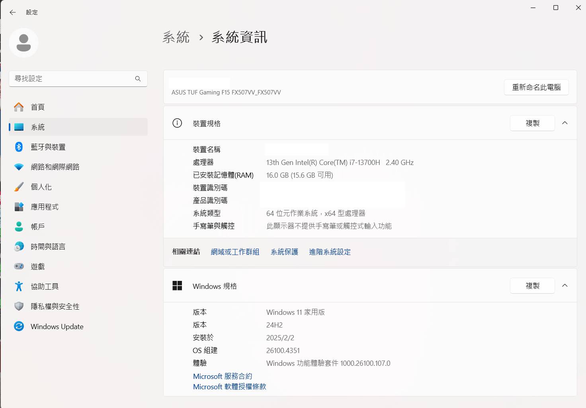Image resolution: width=586 pixels, height=408 pixels.
Task: Click the info icon beside 裝置規格
Action: pyautogui.click(x=177, y=123)
